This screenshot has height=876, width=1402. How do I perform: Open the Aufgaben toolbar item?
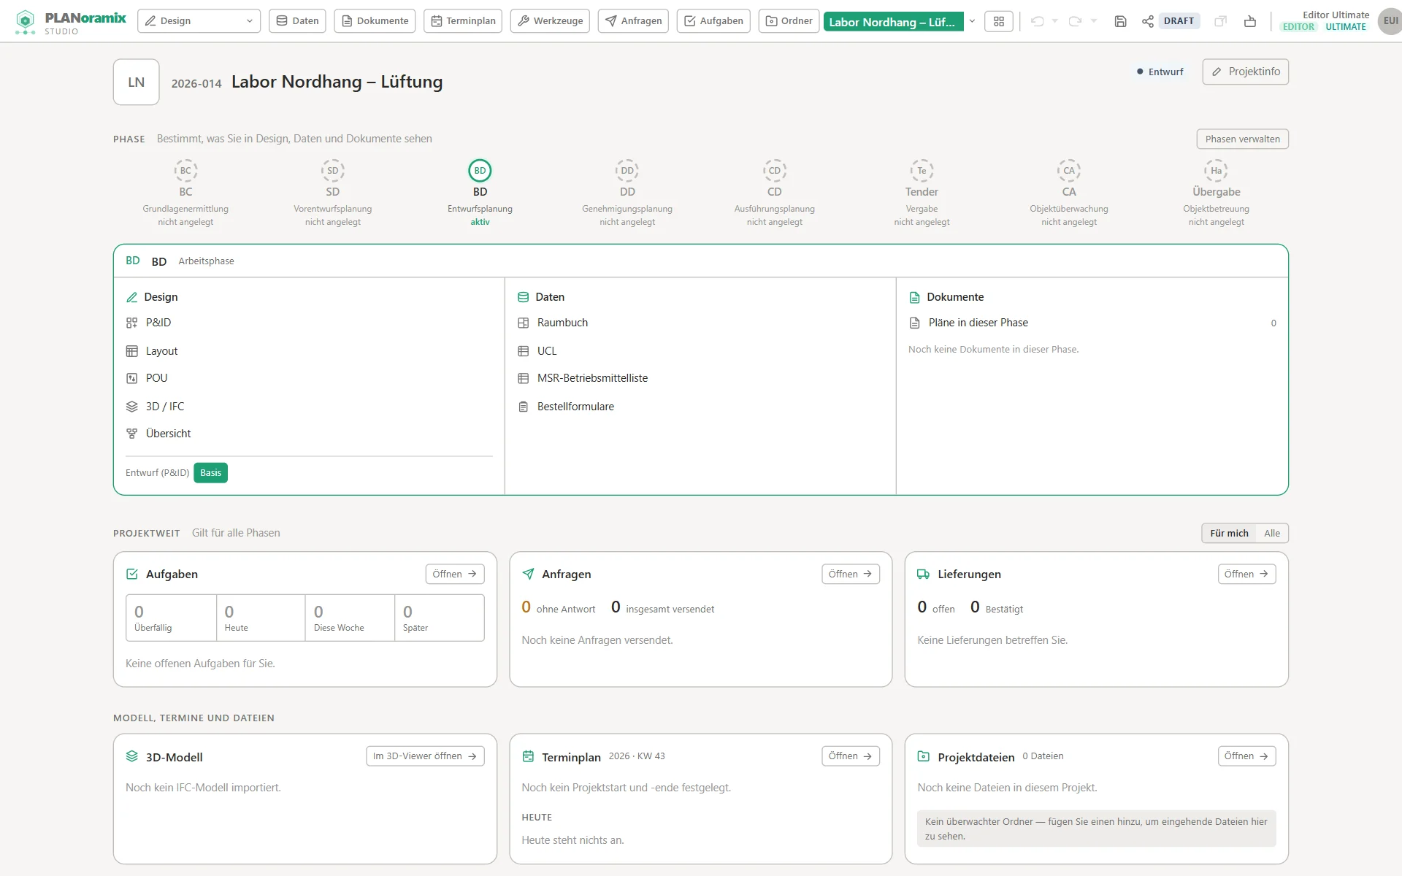tap(713, 21)
